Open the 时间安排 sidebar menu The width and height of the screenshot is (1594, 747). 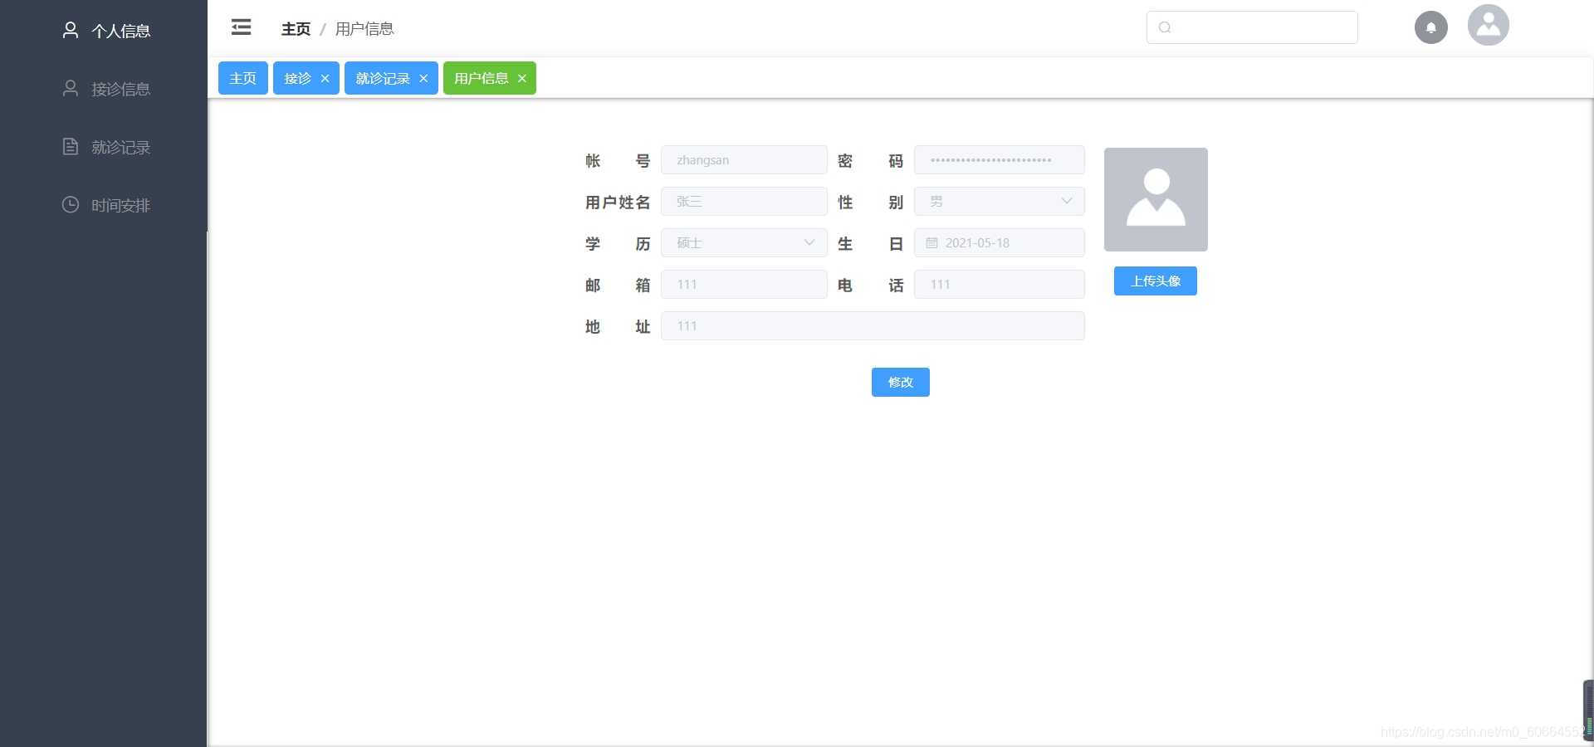(104, 205)
